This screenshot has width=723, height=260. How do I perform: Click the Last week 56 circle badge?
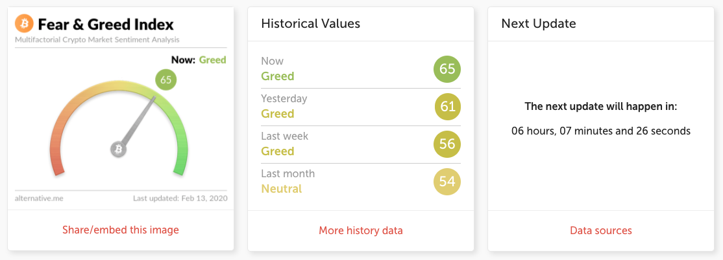pyautogui.click(x=447, y=144)
